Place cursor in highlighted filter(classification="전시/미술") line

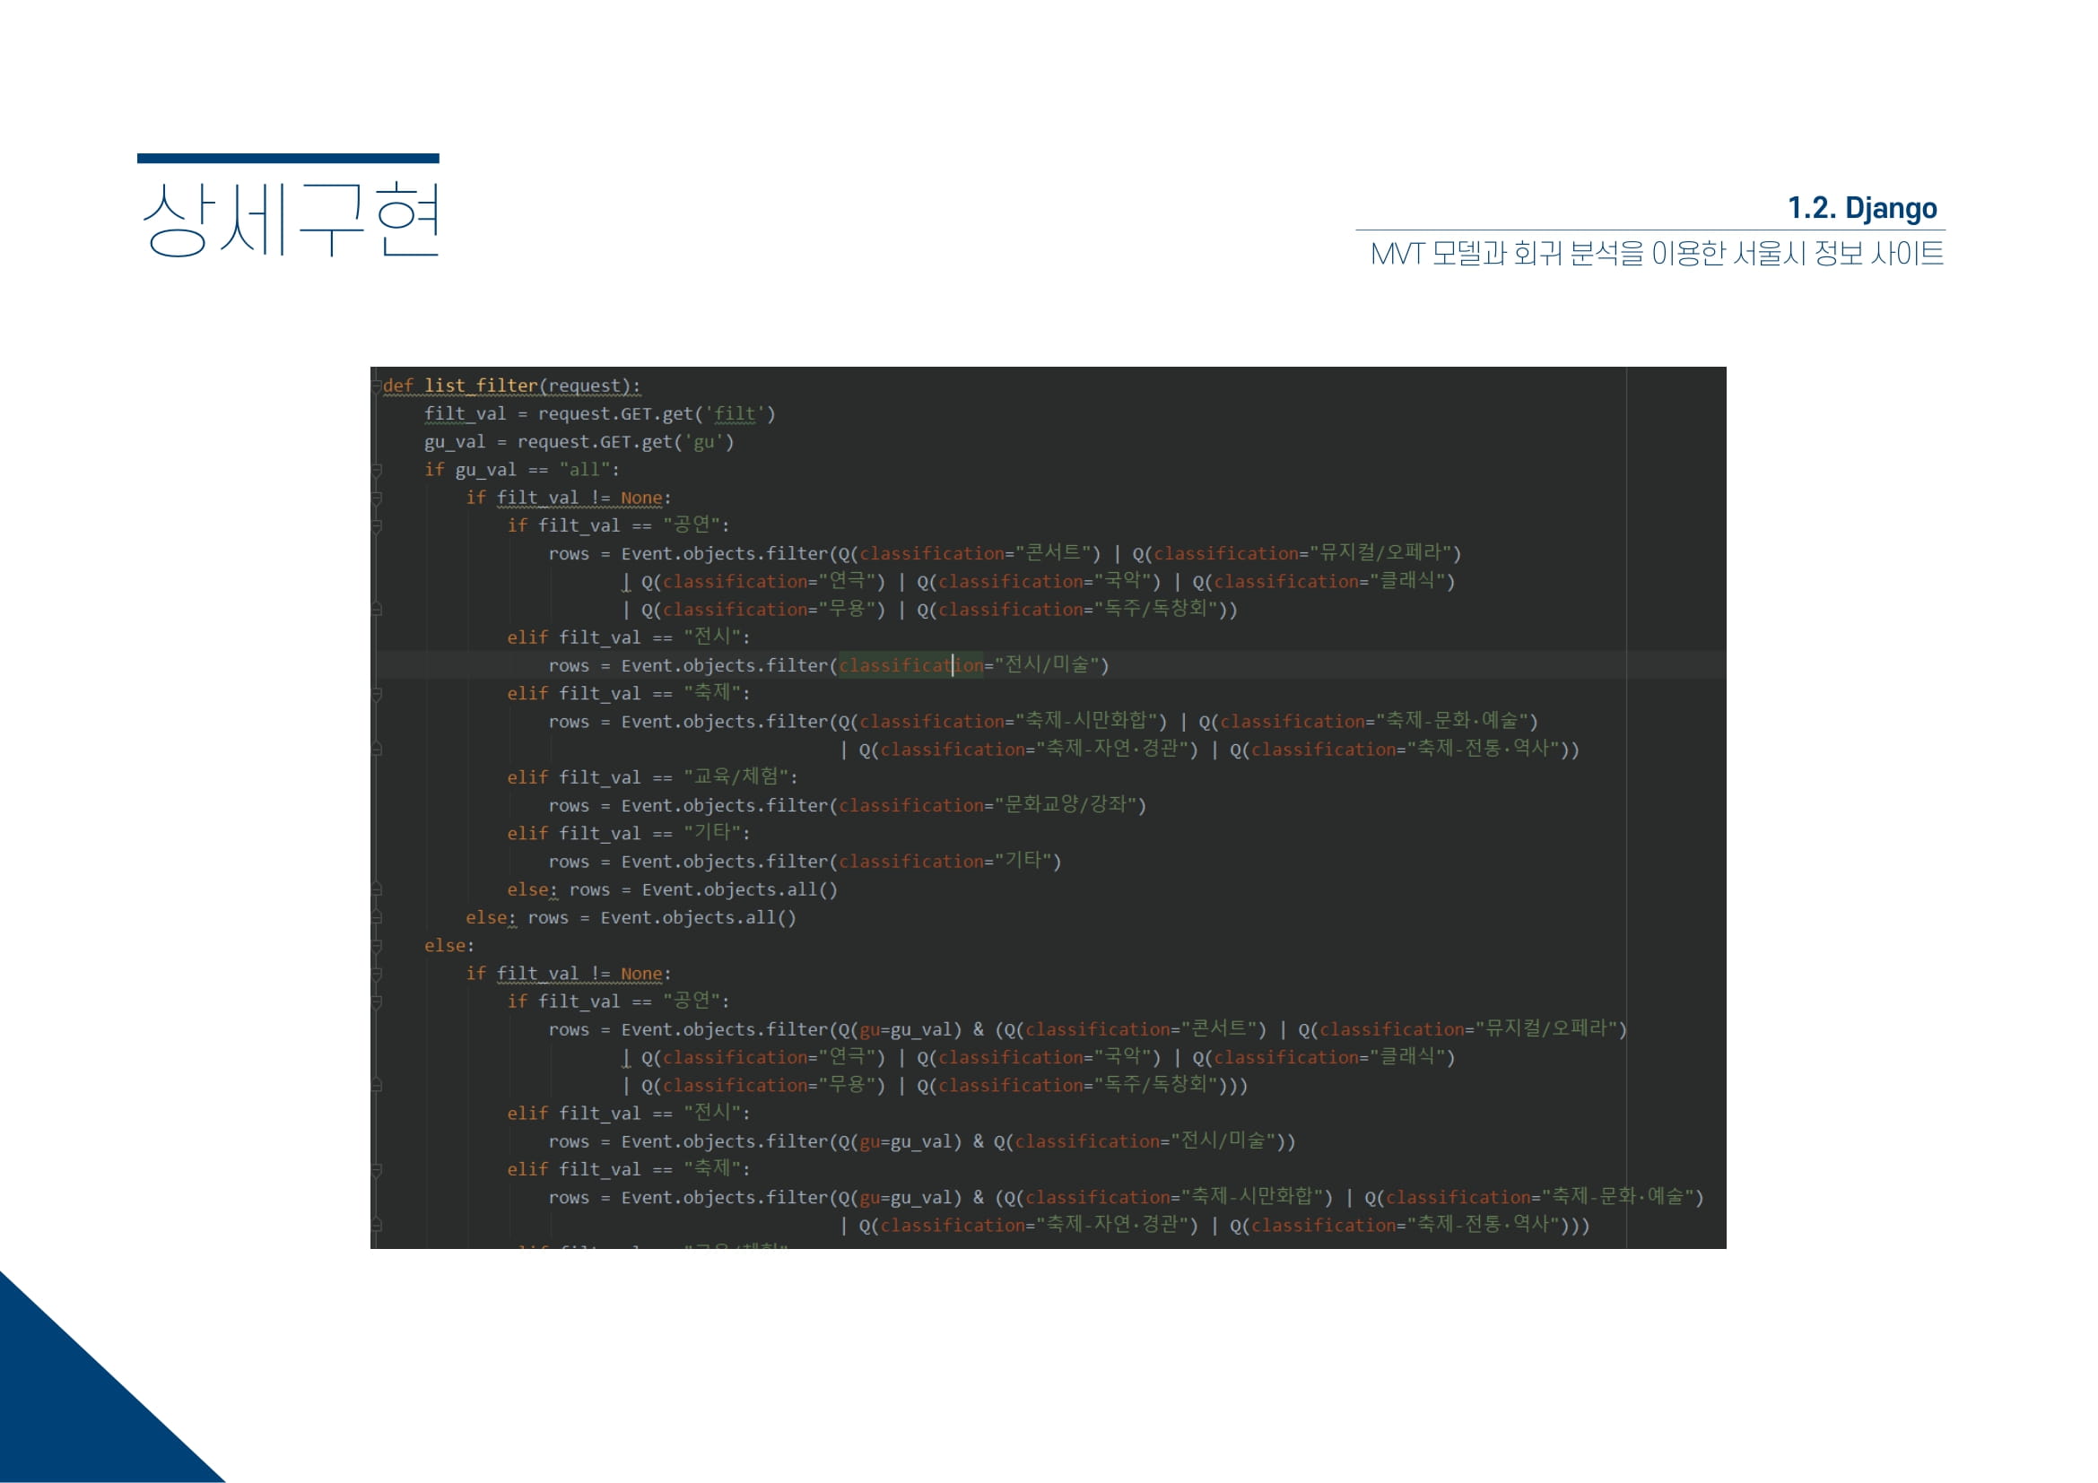click(x=829, y=665)
